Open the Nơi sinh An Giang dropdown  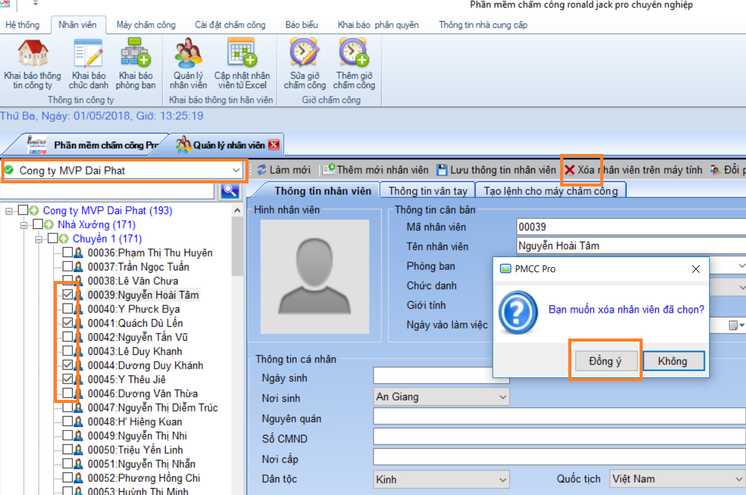click(x=503, y=397)
